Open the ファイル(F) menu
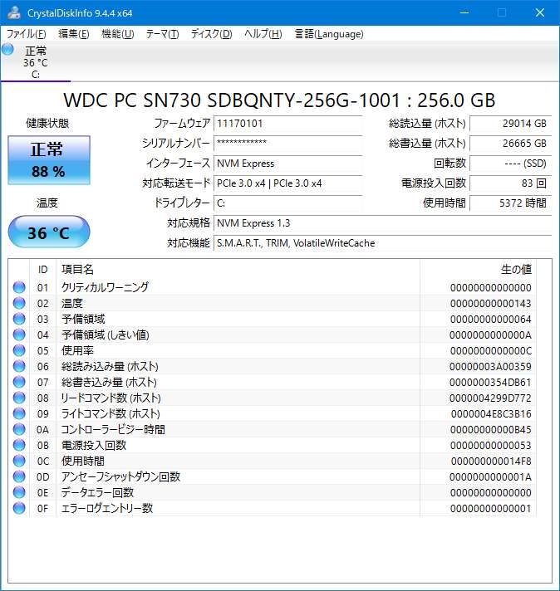Screen dimensions: 560x591 click(27, 34)
